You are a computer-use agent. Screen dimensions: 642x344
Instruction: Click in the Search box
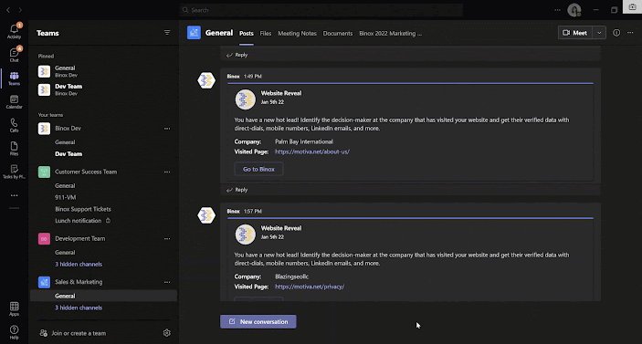tap(321, 10)
